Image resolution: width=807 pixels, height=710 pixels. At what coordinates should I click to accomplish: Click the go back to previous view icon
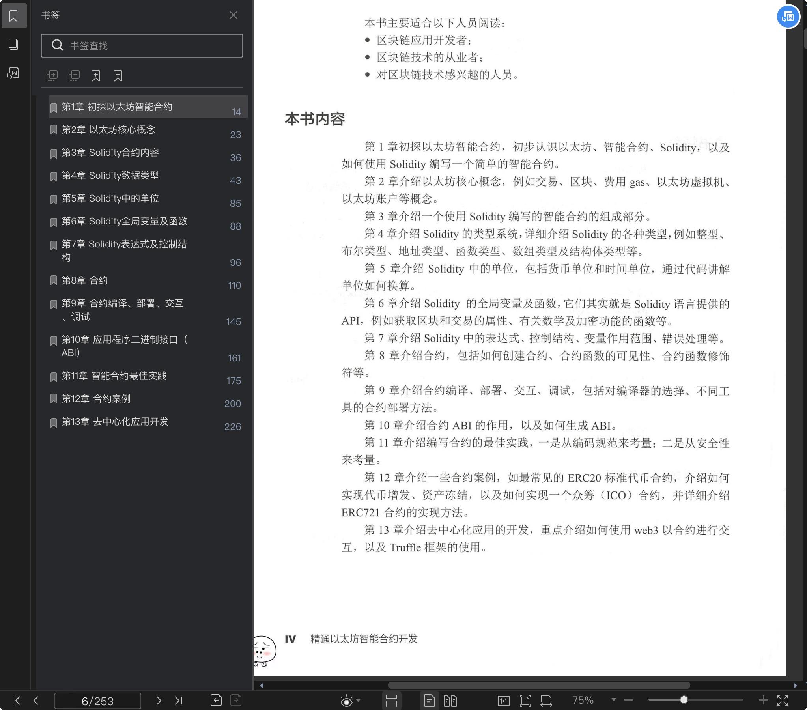click(x=216, y=700)
